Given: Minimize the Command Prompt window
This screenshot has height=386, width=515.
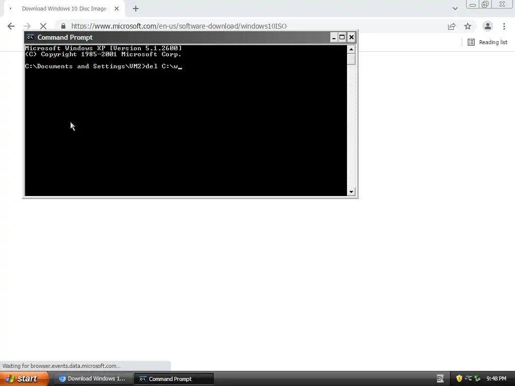Looking at the screenshot, I should tap(334, 37).
